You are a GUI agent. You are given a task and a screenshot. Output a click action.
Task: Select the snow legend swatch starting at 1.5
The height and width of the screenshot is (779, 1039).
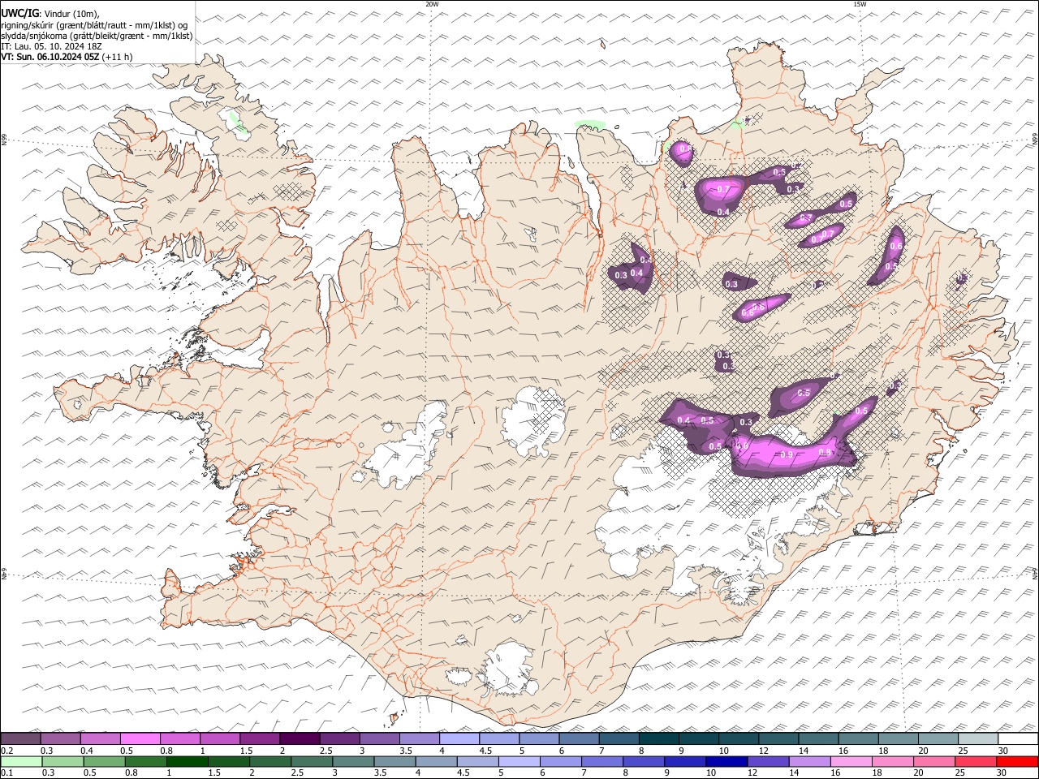click(x=260, y=738)
